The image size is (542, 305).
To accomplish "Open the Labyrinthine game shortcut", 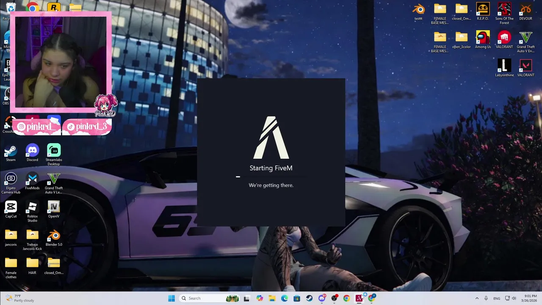I will [x=504, y=68].
